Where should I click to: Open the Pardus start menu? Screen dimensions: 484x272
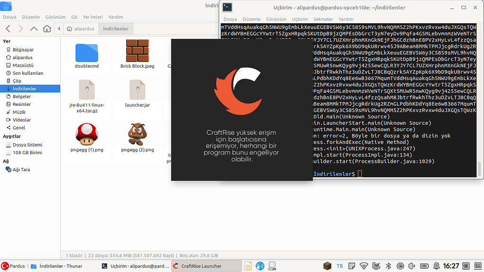pyautogui.click(x=13, y=266)
